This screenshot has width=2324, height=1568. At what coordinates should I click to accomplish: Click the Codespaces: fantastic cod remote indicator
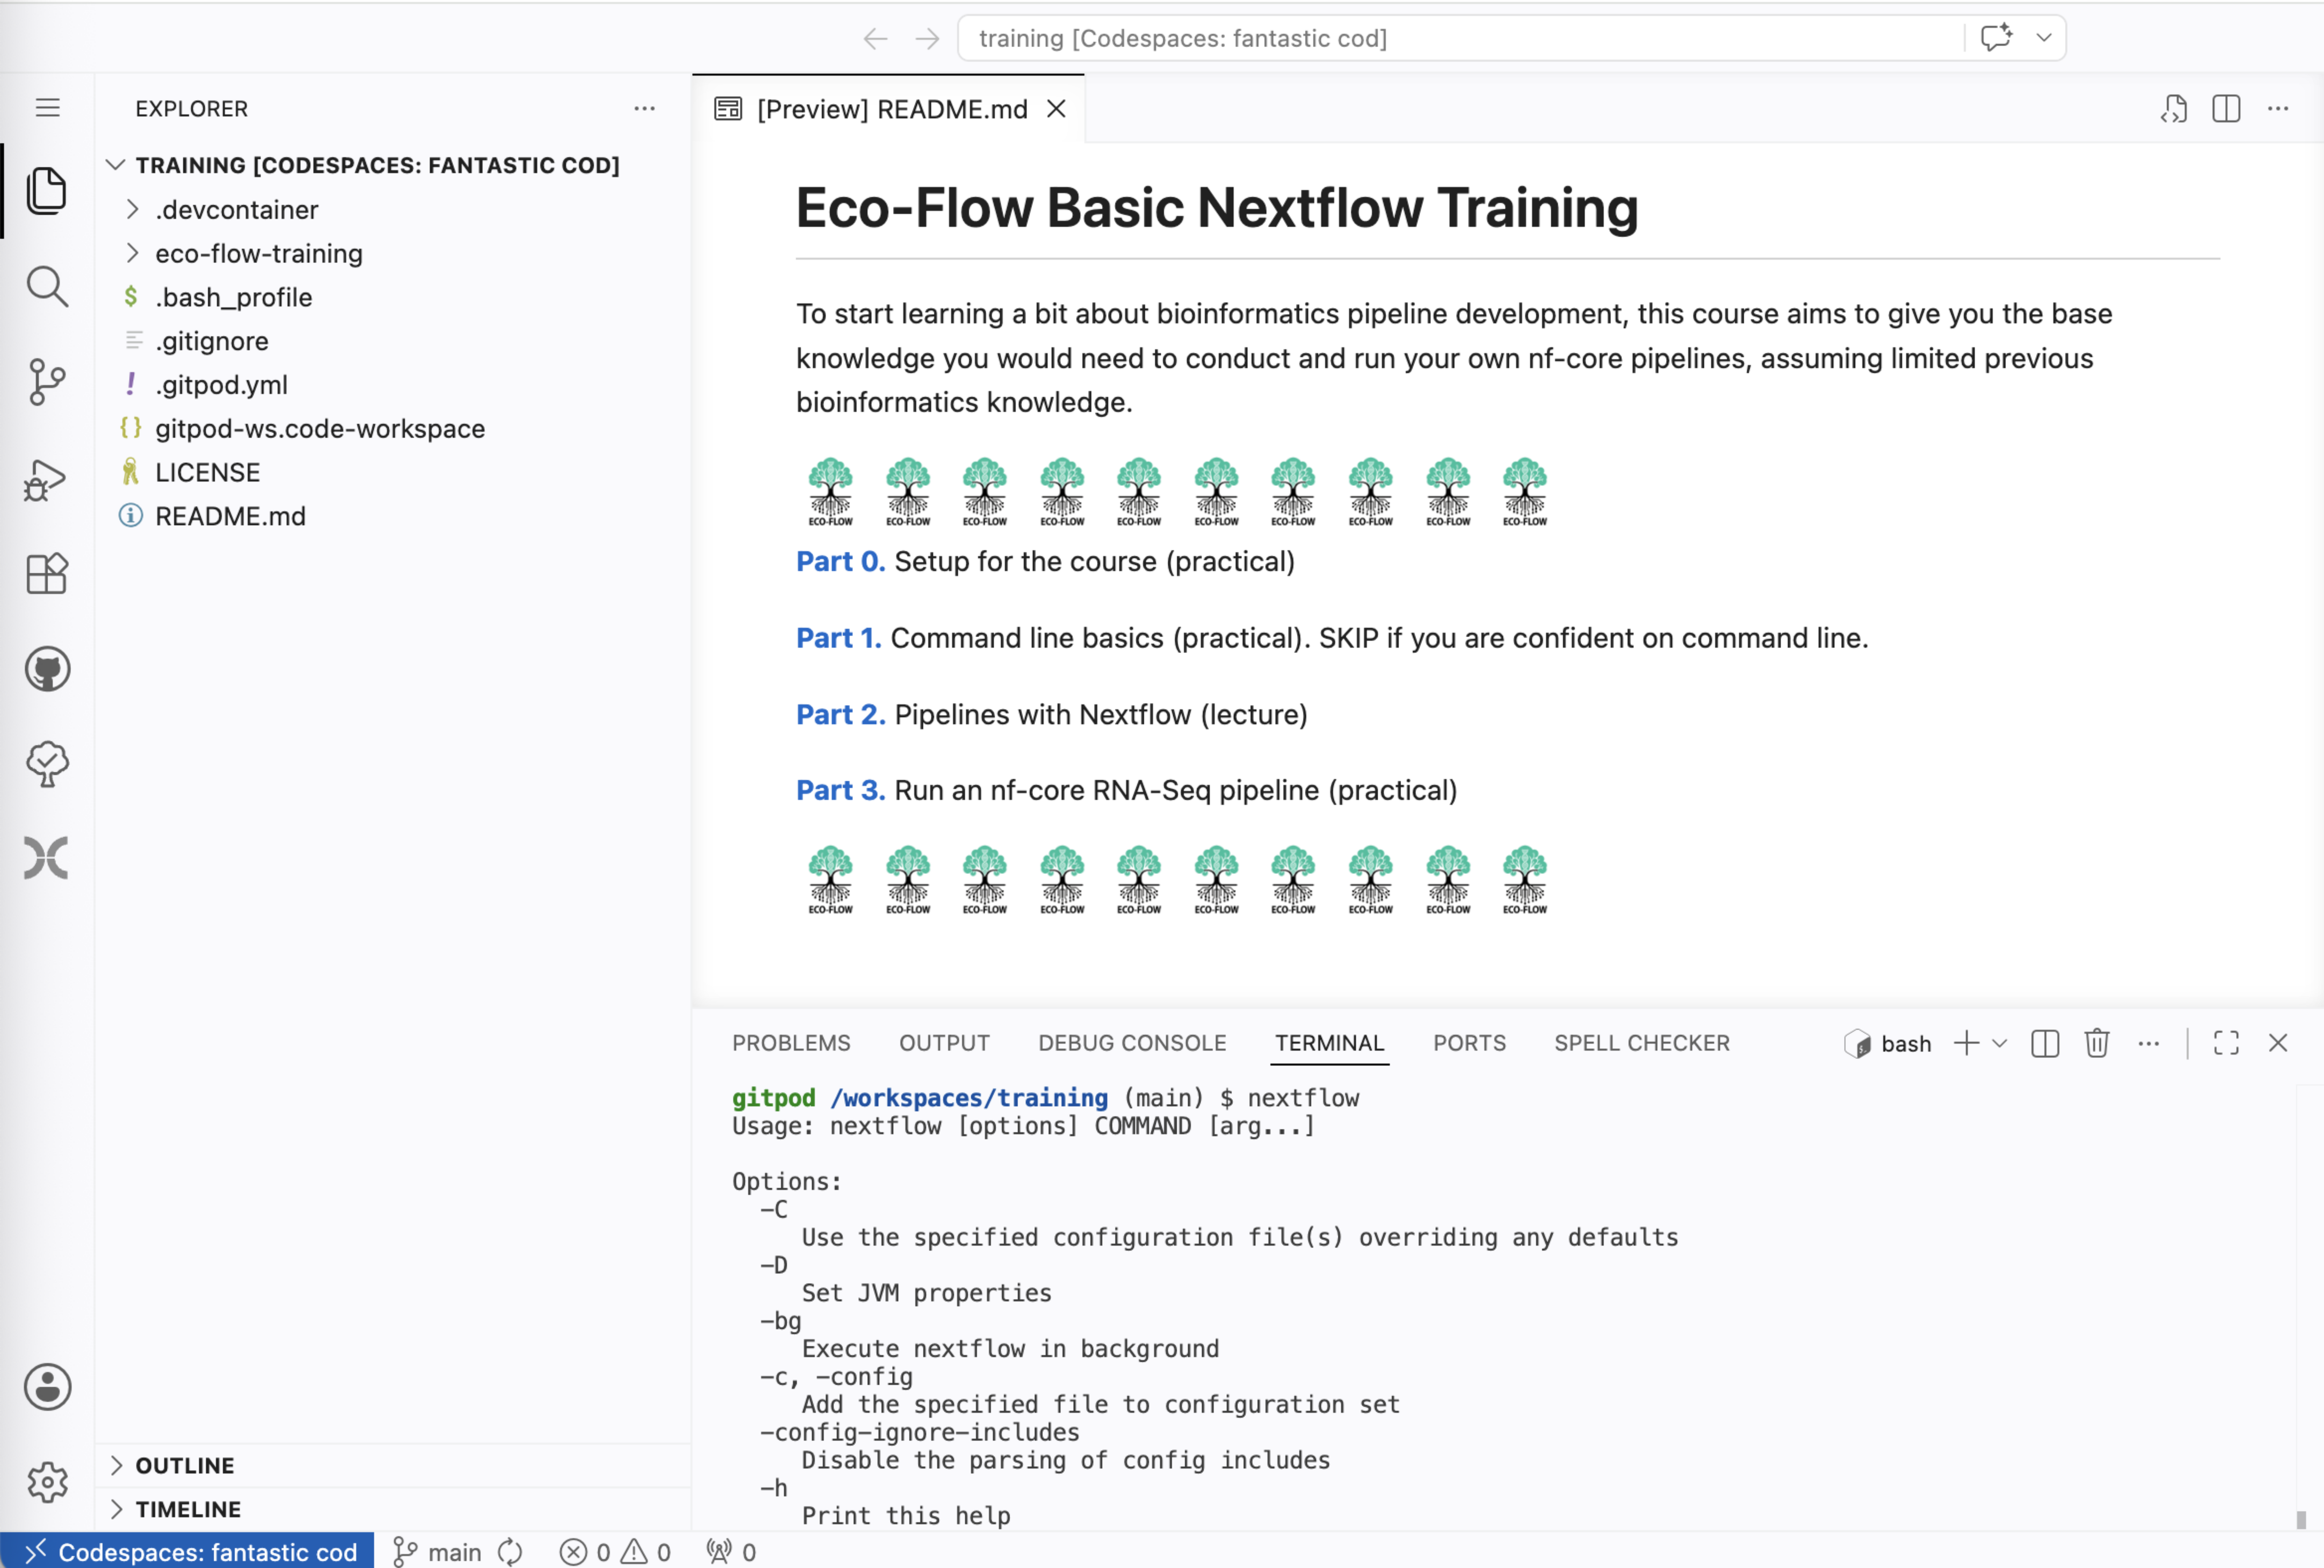(187, 1551)
